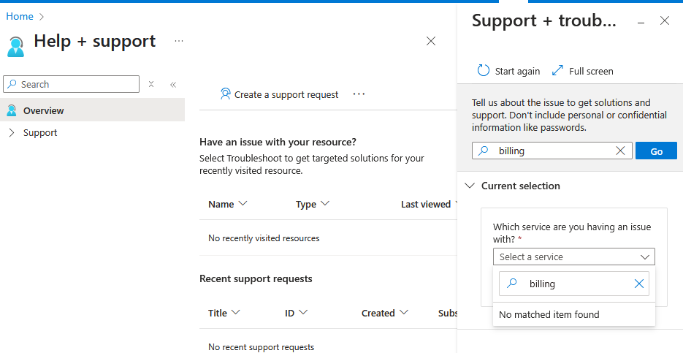
Task: Collapse the Current selection section
Action: click(512, 186)
